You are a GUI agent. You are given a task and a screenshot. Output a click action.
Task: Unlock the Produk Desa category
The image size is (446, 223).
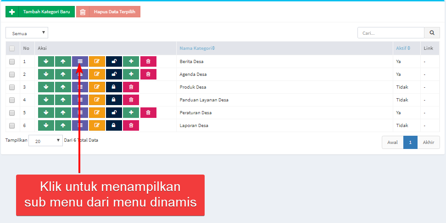pos(114,87)
